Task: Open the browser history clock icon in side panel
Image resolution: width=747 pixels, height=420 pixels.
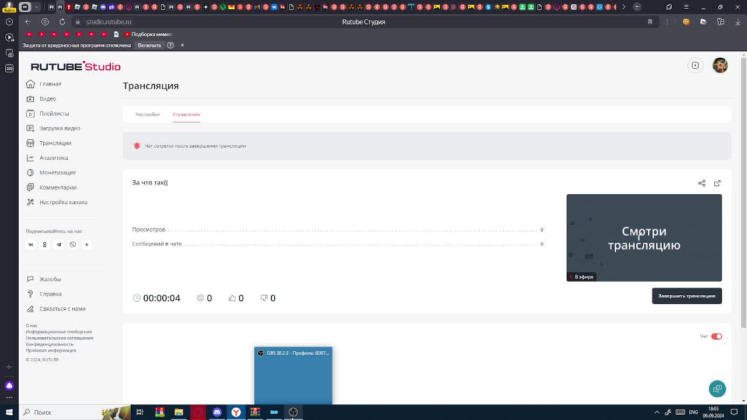Action: (9, 22)
